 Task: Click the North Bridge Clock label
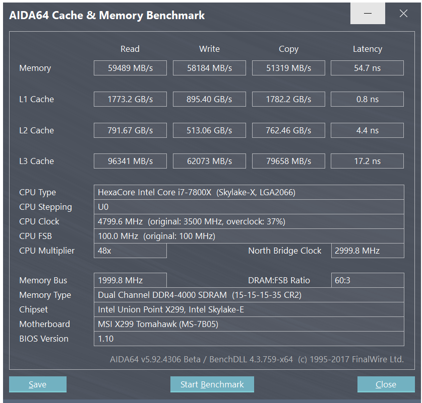285,251
